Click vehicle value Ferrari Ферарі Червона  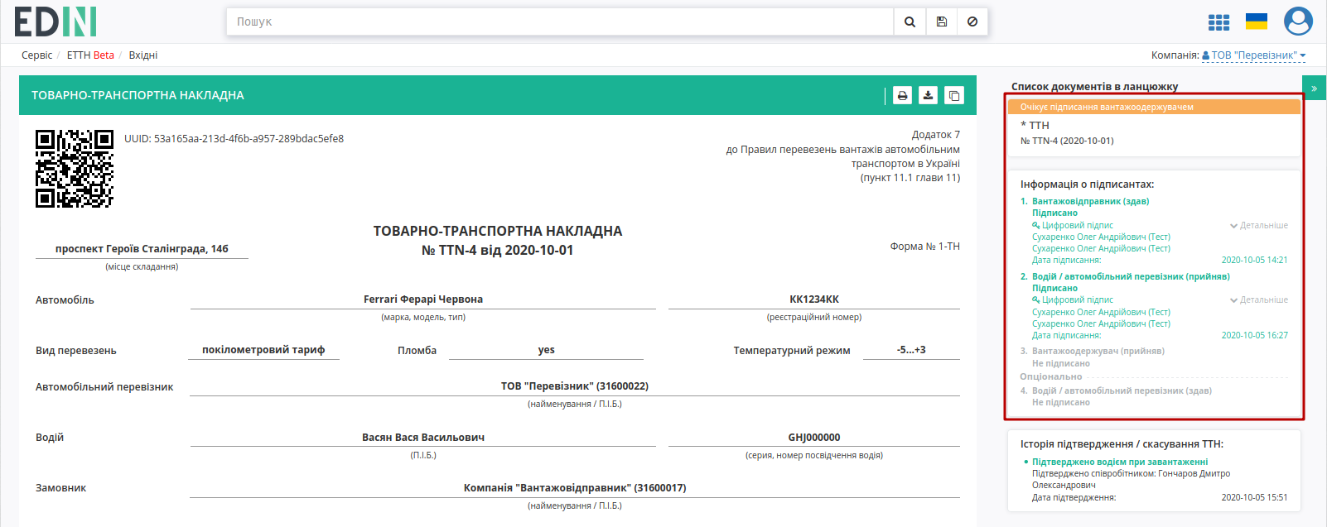423,299
